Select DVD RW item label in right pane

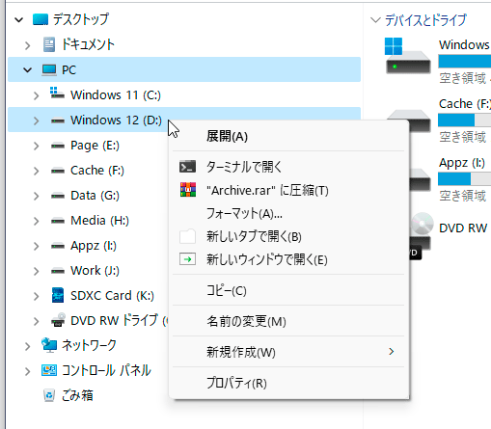[x=463, y=228]
